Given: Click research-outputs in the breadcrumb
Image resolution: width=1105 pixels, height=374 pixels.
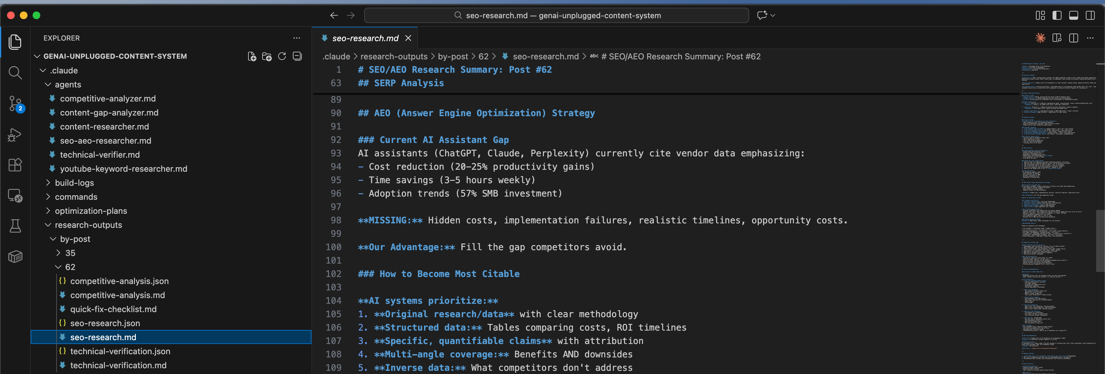Looking at the screenshot, I should coord(393,56).
